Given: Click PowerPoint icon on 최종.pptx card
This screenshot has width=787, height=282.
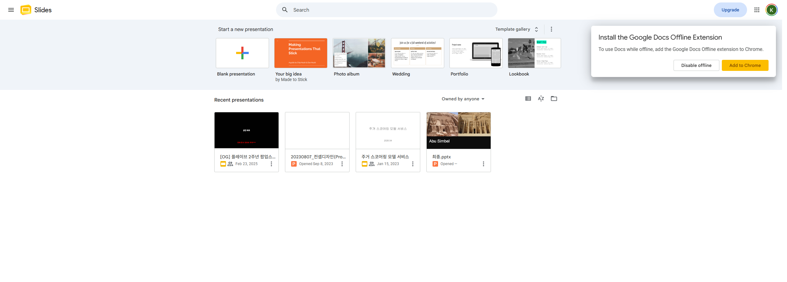Looking at the screenshot, I should (x=435, y=164).
